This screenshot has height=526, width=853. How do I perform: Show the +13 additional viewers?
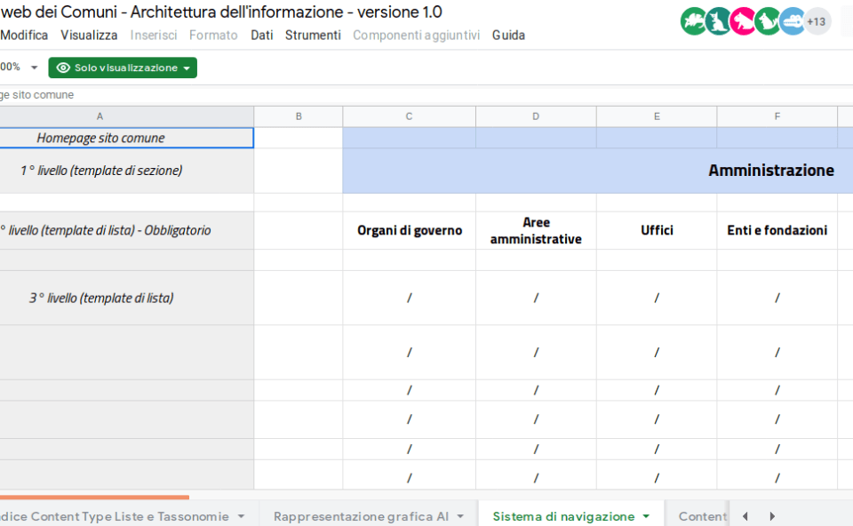817,21
